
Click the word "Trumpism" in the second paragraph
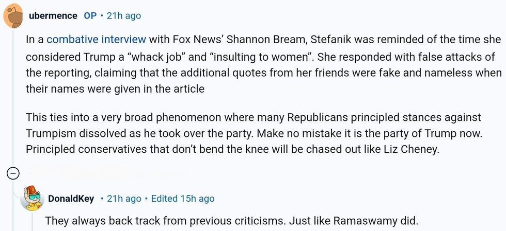[x=52, y=133]
